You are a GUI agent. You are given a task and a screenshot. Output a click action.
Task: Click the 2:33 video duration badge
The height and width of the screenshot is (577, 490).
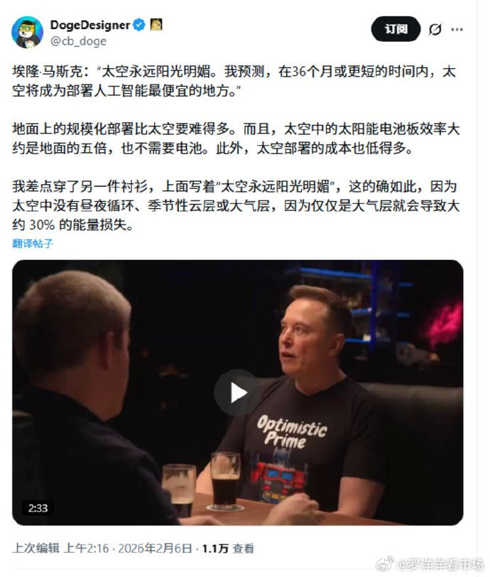point(38,508)
